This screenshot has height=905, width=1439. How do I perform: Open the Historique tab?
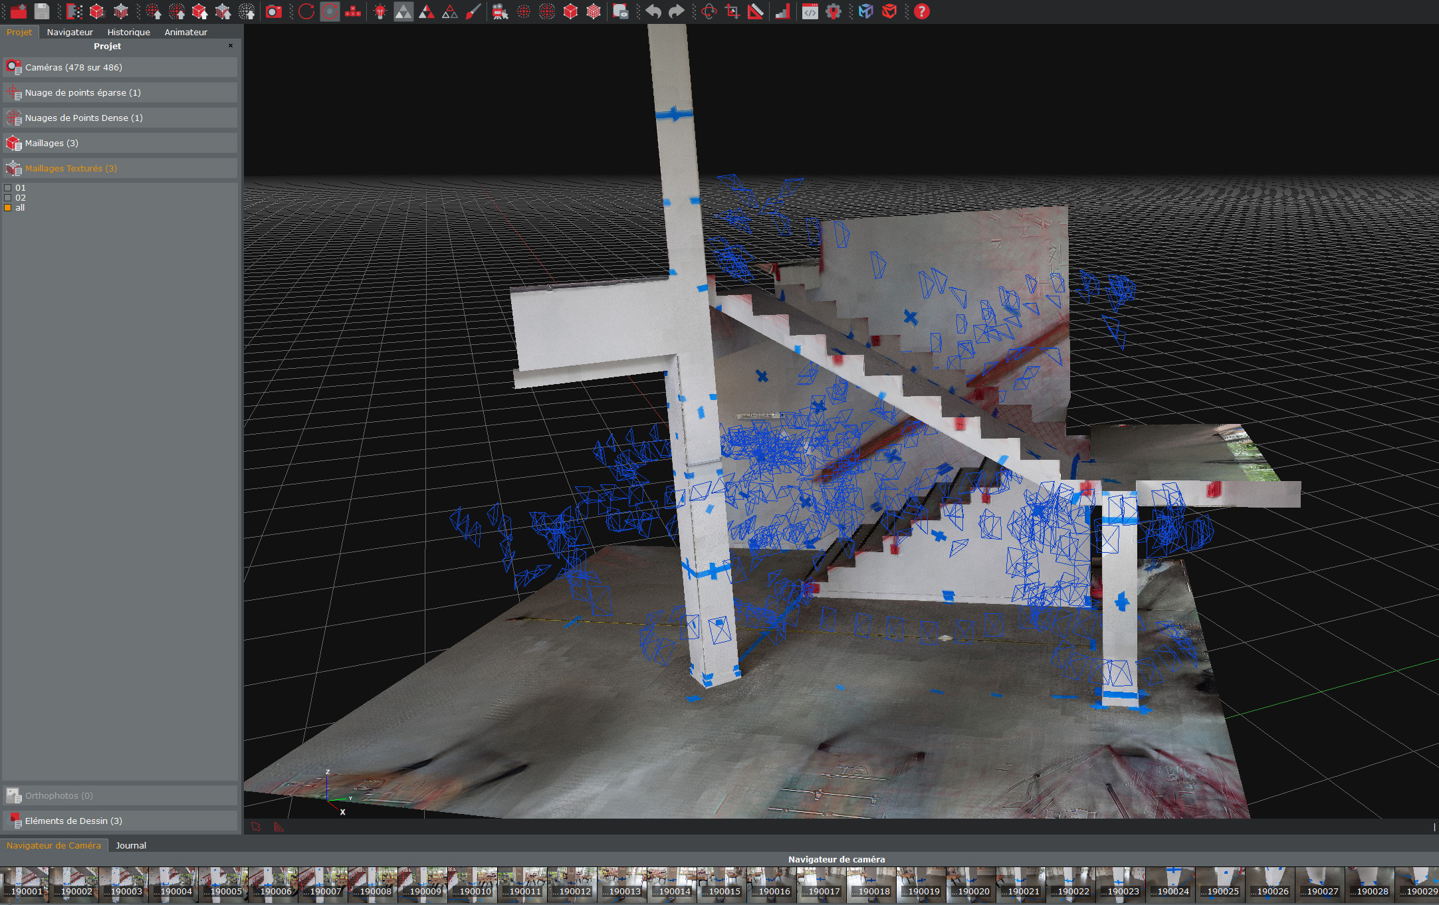pos(128,32)
